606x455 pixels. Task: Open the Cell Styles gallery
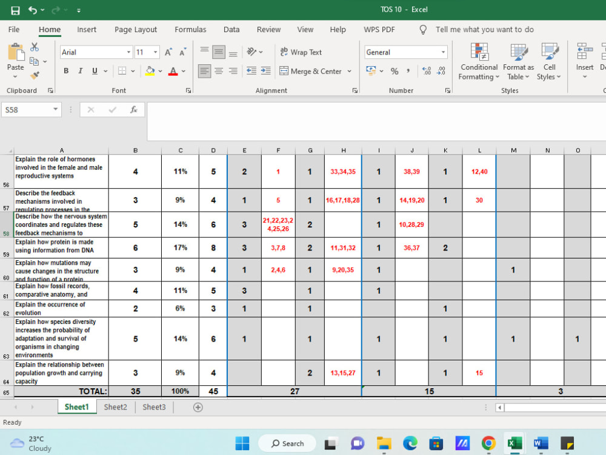[549, 61]
